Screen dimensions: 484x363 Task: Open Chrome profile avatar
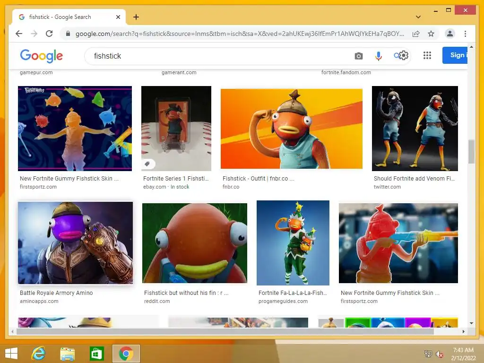pyautogui.click(x=450, y=34)
